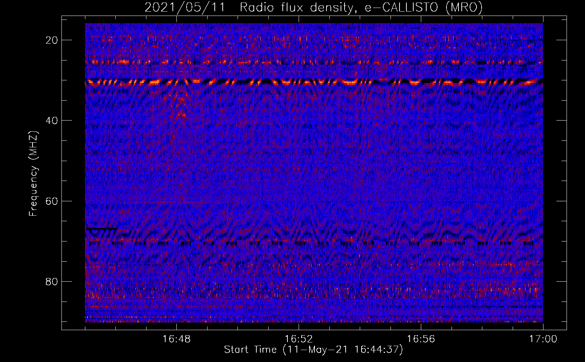Click the 16:56 time tick label
The width and height of the screenshot is (585, 362).
click(x=421, y=339)
